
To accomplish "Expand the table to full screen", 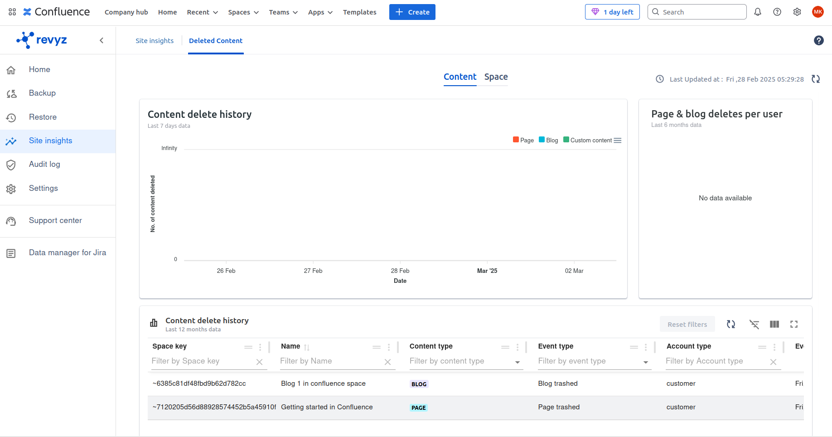I will 794,324.
